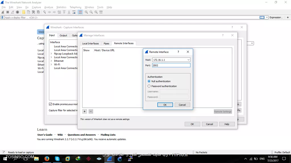The width and height of the screenshot is (291, 163).
Task: Click the Apply a display filter field
Action: point(132,17)
